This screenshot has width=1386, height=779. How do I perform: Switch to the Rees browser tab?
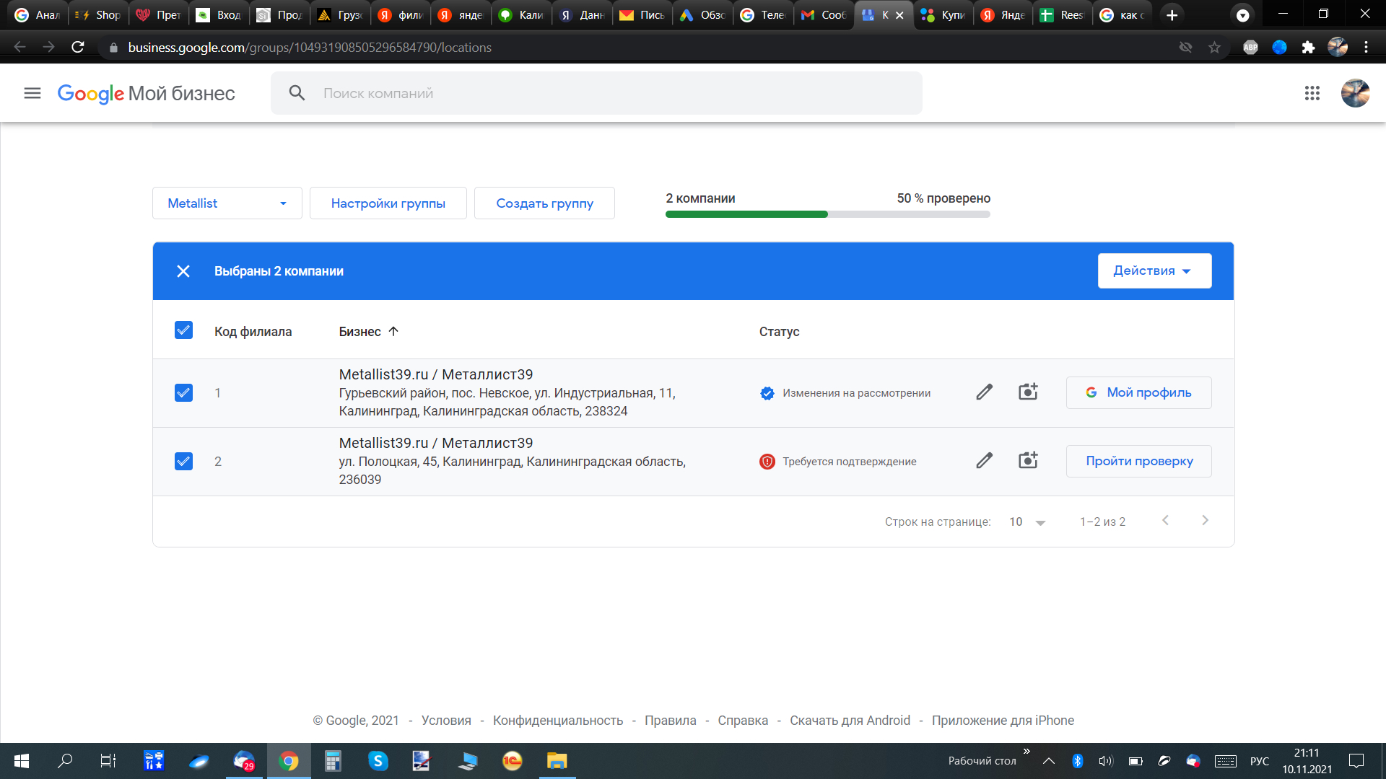tap(1063, 15)
